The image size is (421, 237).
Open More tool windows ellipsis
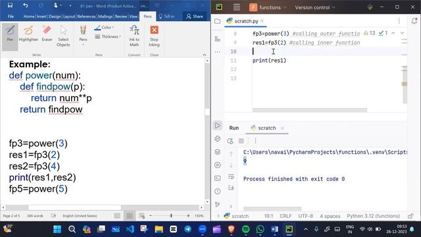pos(218,51)
